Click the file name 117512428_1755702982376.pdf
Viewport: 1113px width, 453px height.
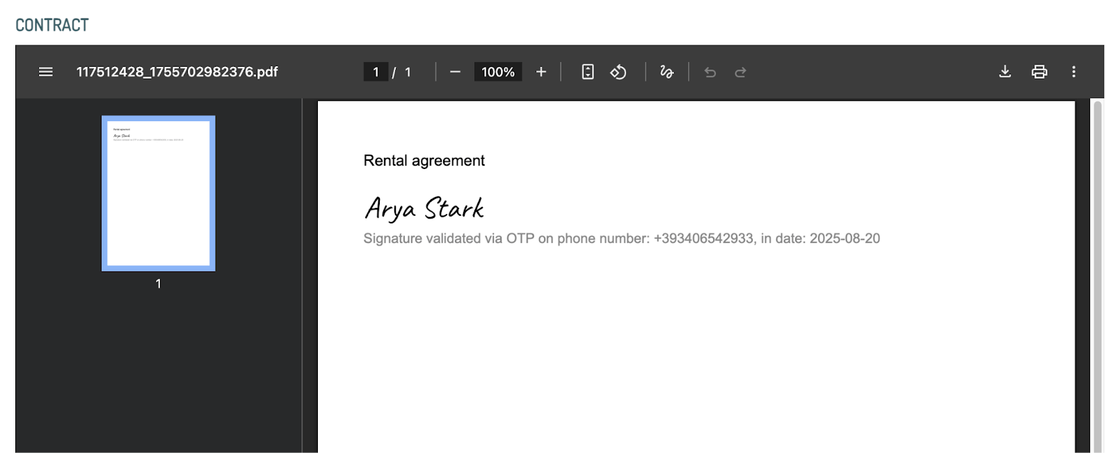click(177, 72)
